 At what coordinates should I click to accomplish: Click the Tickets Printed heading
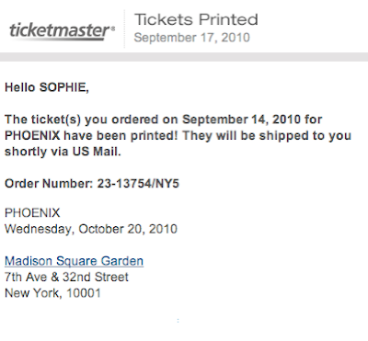(x=196, y=19)
